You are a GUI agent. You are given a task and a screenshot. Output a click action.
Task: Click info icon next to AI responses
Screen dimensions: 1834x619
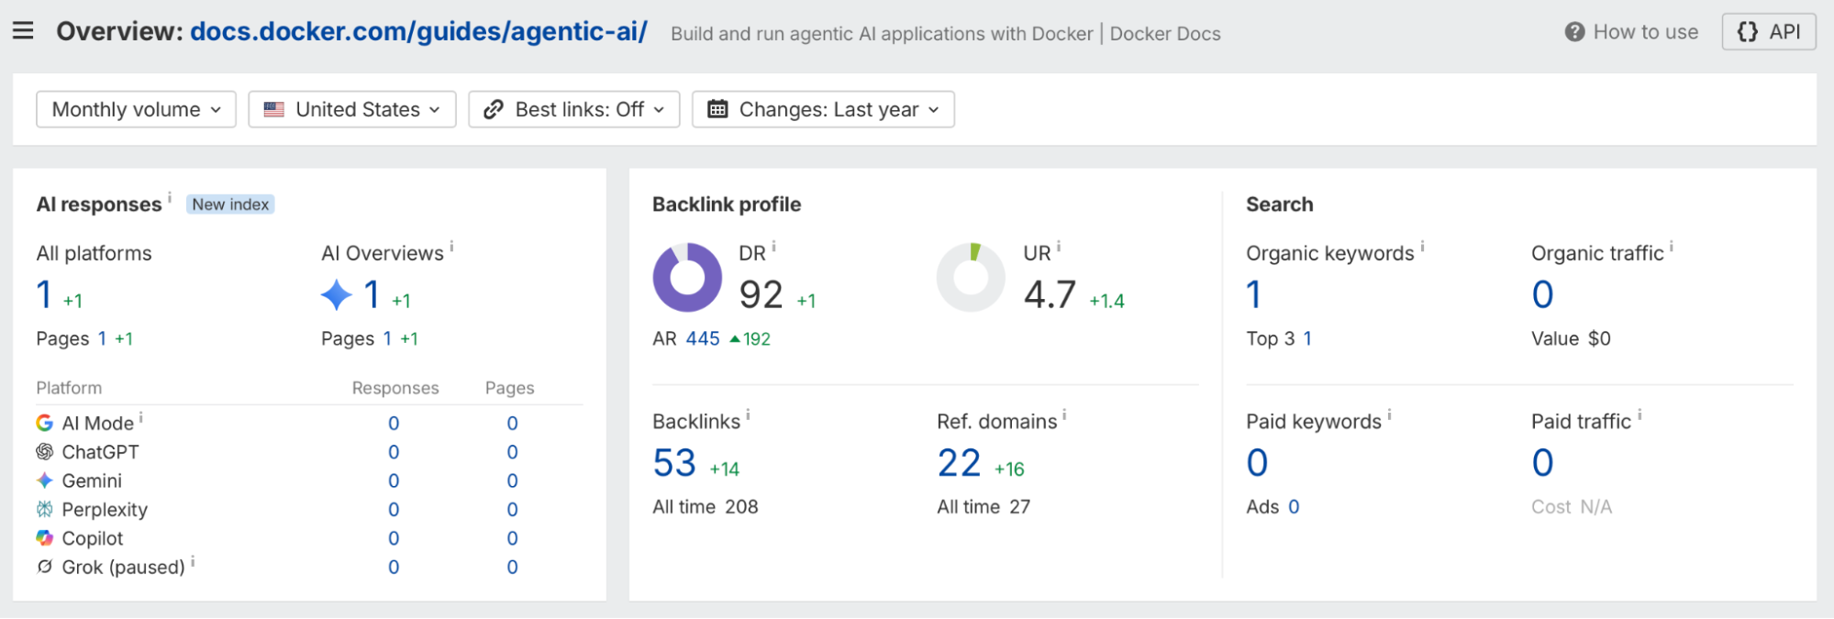pyautogui.click(x=170, y=196)
